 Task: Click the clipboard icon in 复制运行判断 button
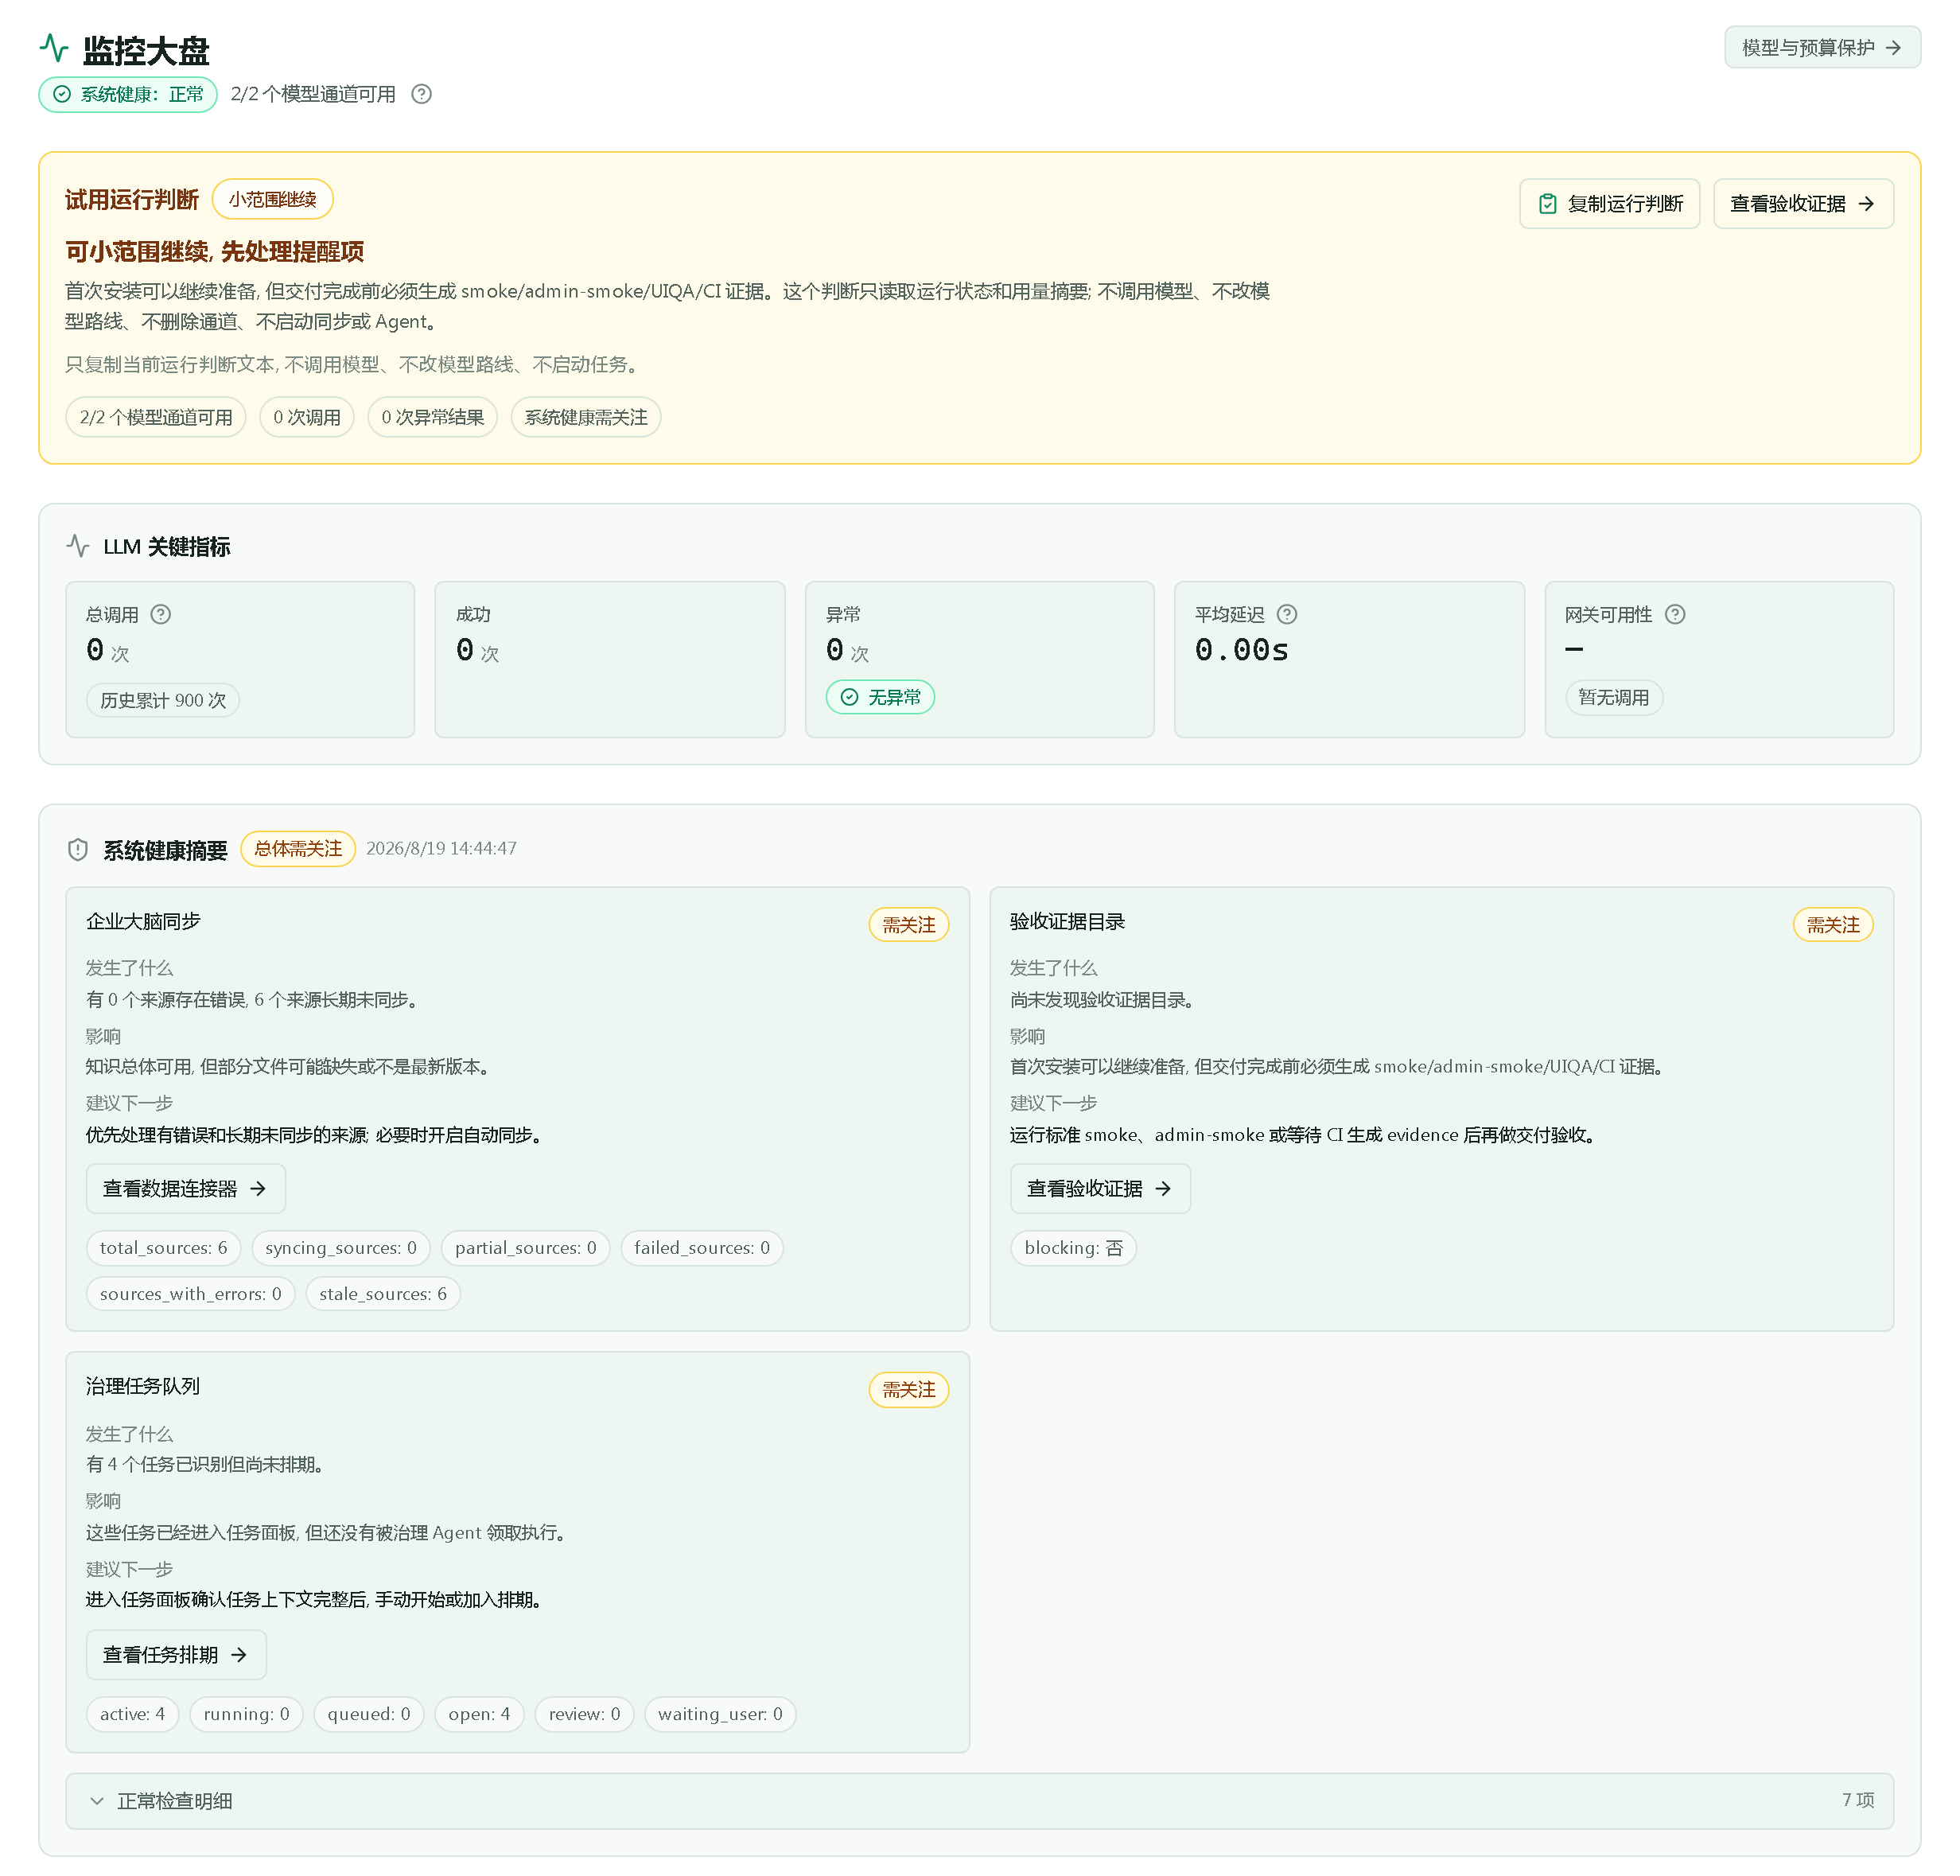tap(1548, 204)
